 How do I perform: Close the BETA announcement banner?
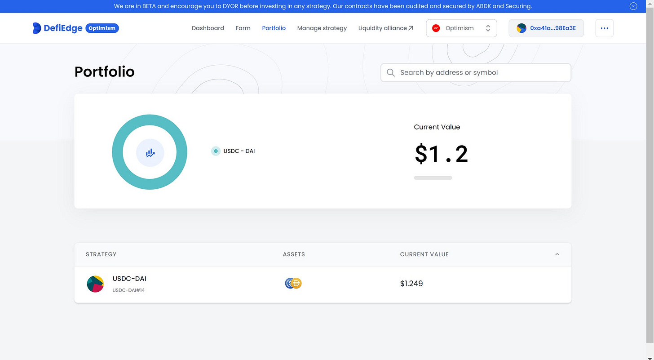pos(633,6)
